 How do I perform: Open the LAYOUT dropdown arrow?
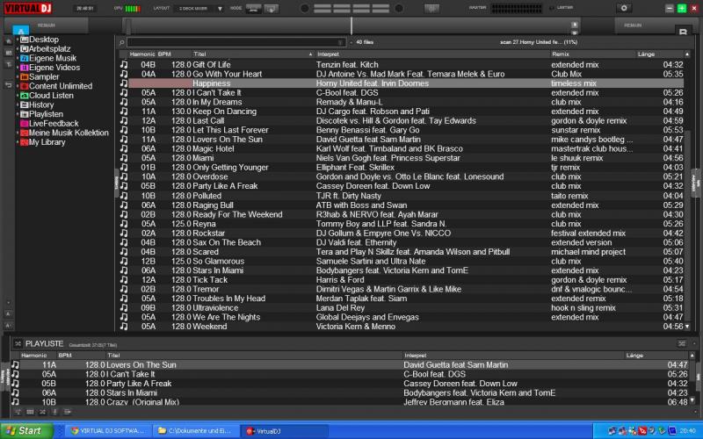pos(221,9)
